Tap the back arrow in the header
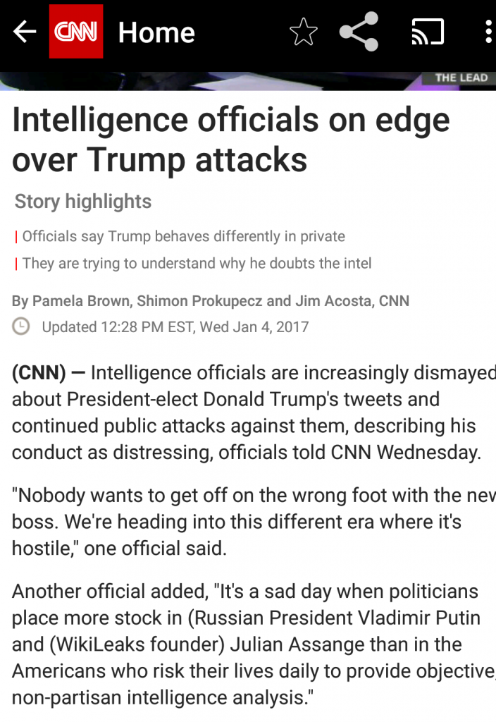 tap(24, 32)
